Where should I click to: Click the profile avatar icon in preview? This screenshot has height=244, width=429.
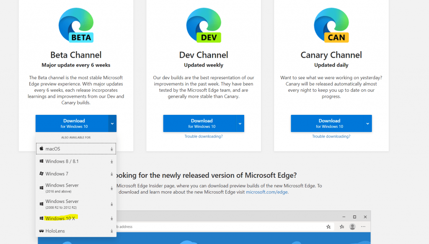point(353,227)
